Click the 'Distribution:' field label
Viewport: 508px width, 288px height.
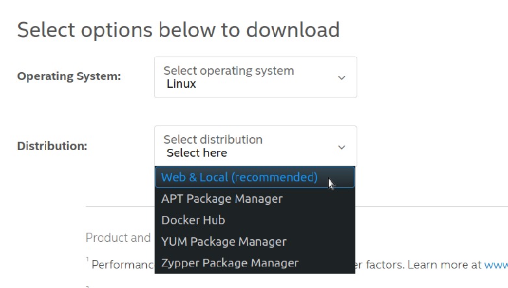[x=52, y=146]
